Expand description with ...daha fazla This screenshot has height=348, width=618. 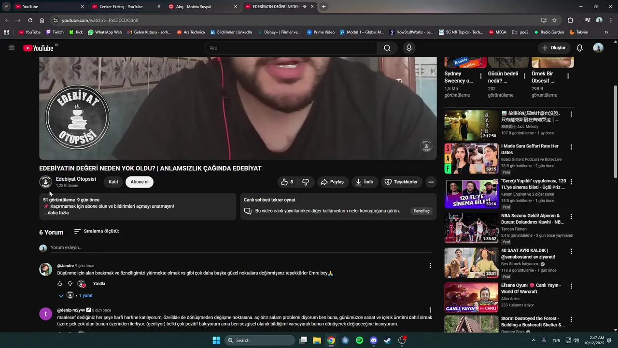[x=56, y=213]
